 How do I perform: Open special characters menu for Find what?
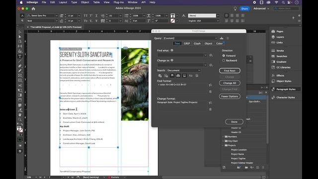(211, 55)
